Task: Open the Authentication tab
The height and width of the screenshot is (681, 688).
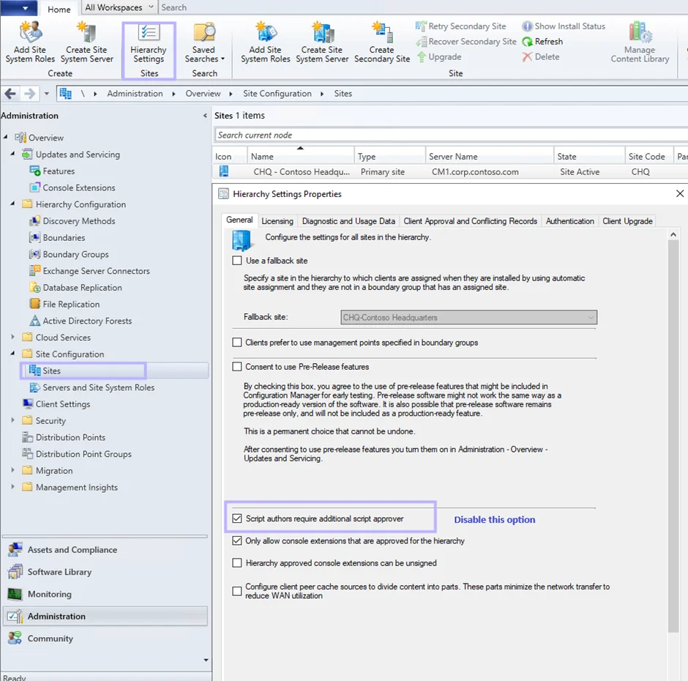Action: [569, 221]
